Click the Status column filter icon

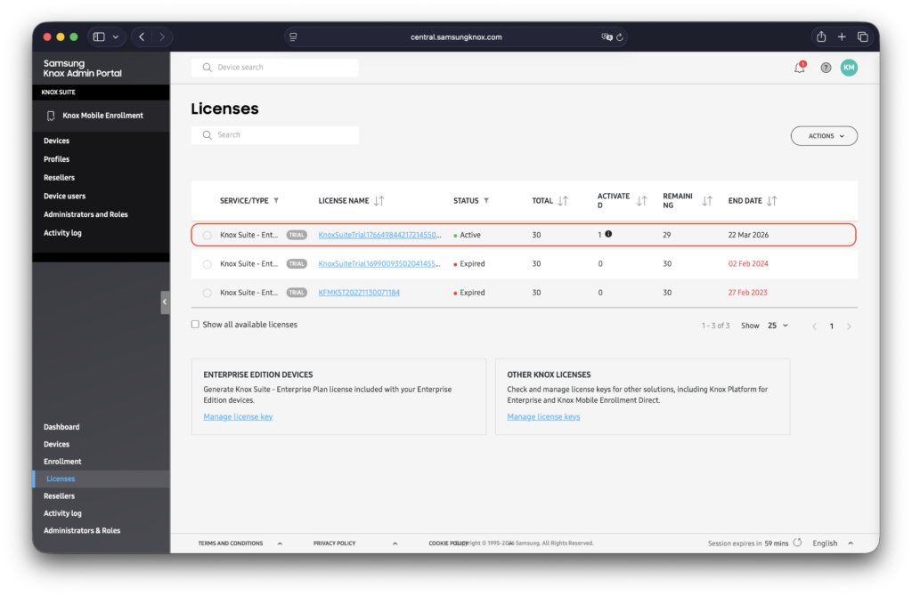pos(486,201)
